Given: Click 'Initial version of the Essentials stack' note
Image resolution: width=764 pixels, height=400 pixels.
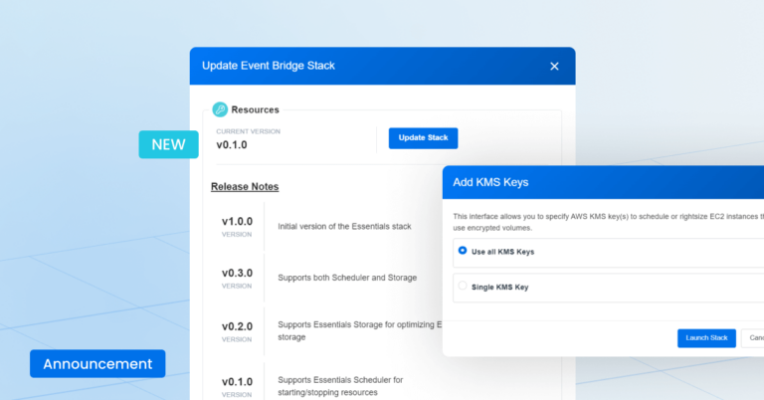Looking at the screenshot, I should [x=344, y=227].
